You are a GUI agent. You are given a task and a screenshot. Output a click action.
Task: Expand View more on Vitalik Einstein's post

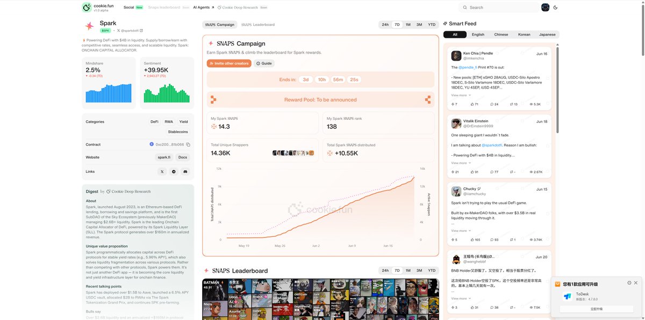(x=461, y=163)
